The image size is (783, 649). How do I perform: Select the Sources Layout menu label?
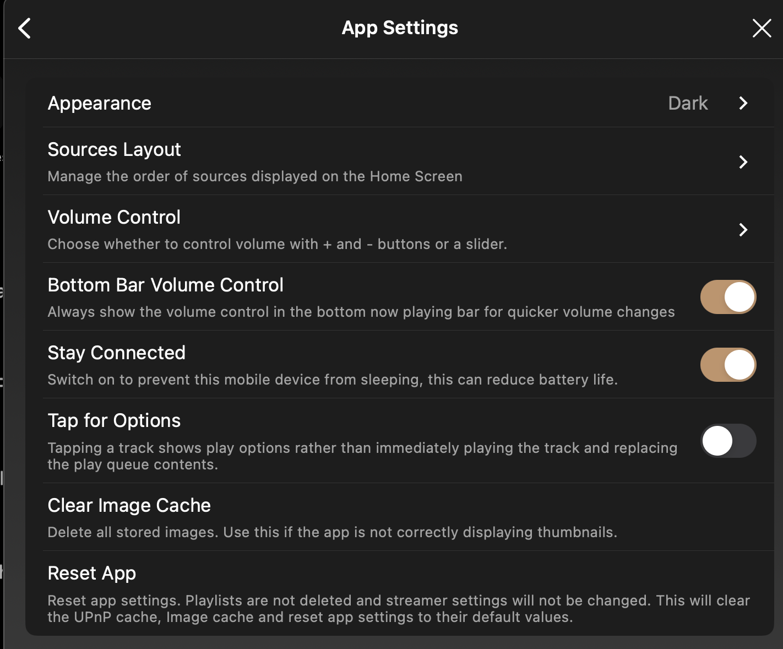115,150
